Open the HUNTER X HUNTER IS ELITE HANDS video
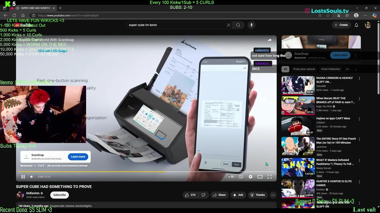The image size is (380, 213). point(334,183)
